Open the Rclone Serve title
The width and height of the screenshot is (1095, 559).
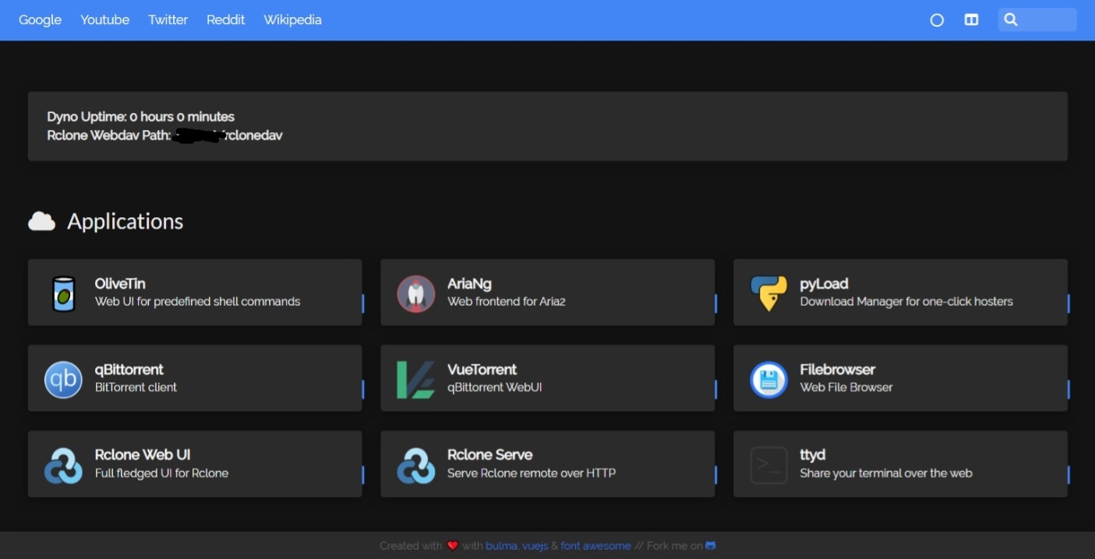490,455
